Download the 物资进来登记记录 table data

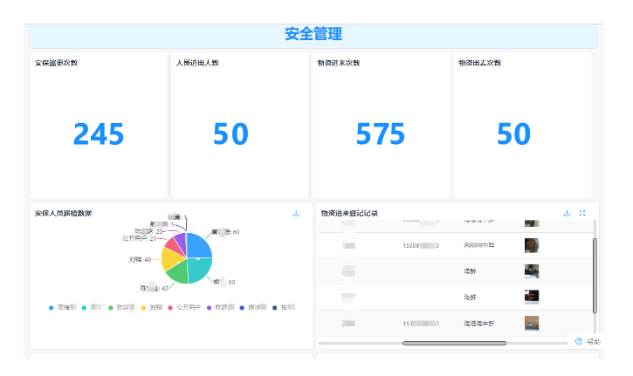[567, 213]
